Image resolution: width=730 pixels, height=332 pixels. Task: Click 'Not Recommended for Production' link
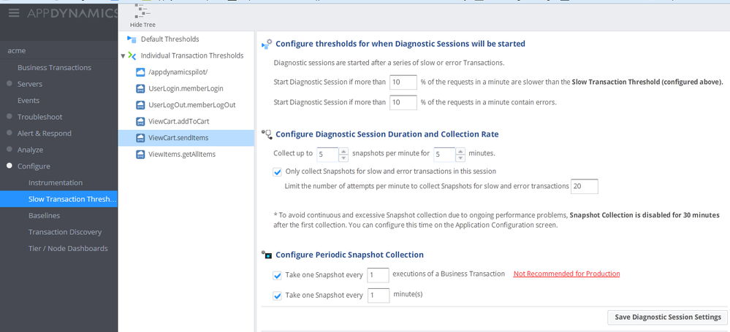tap(566, 274)
